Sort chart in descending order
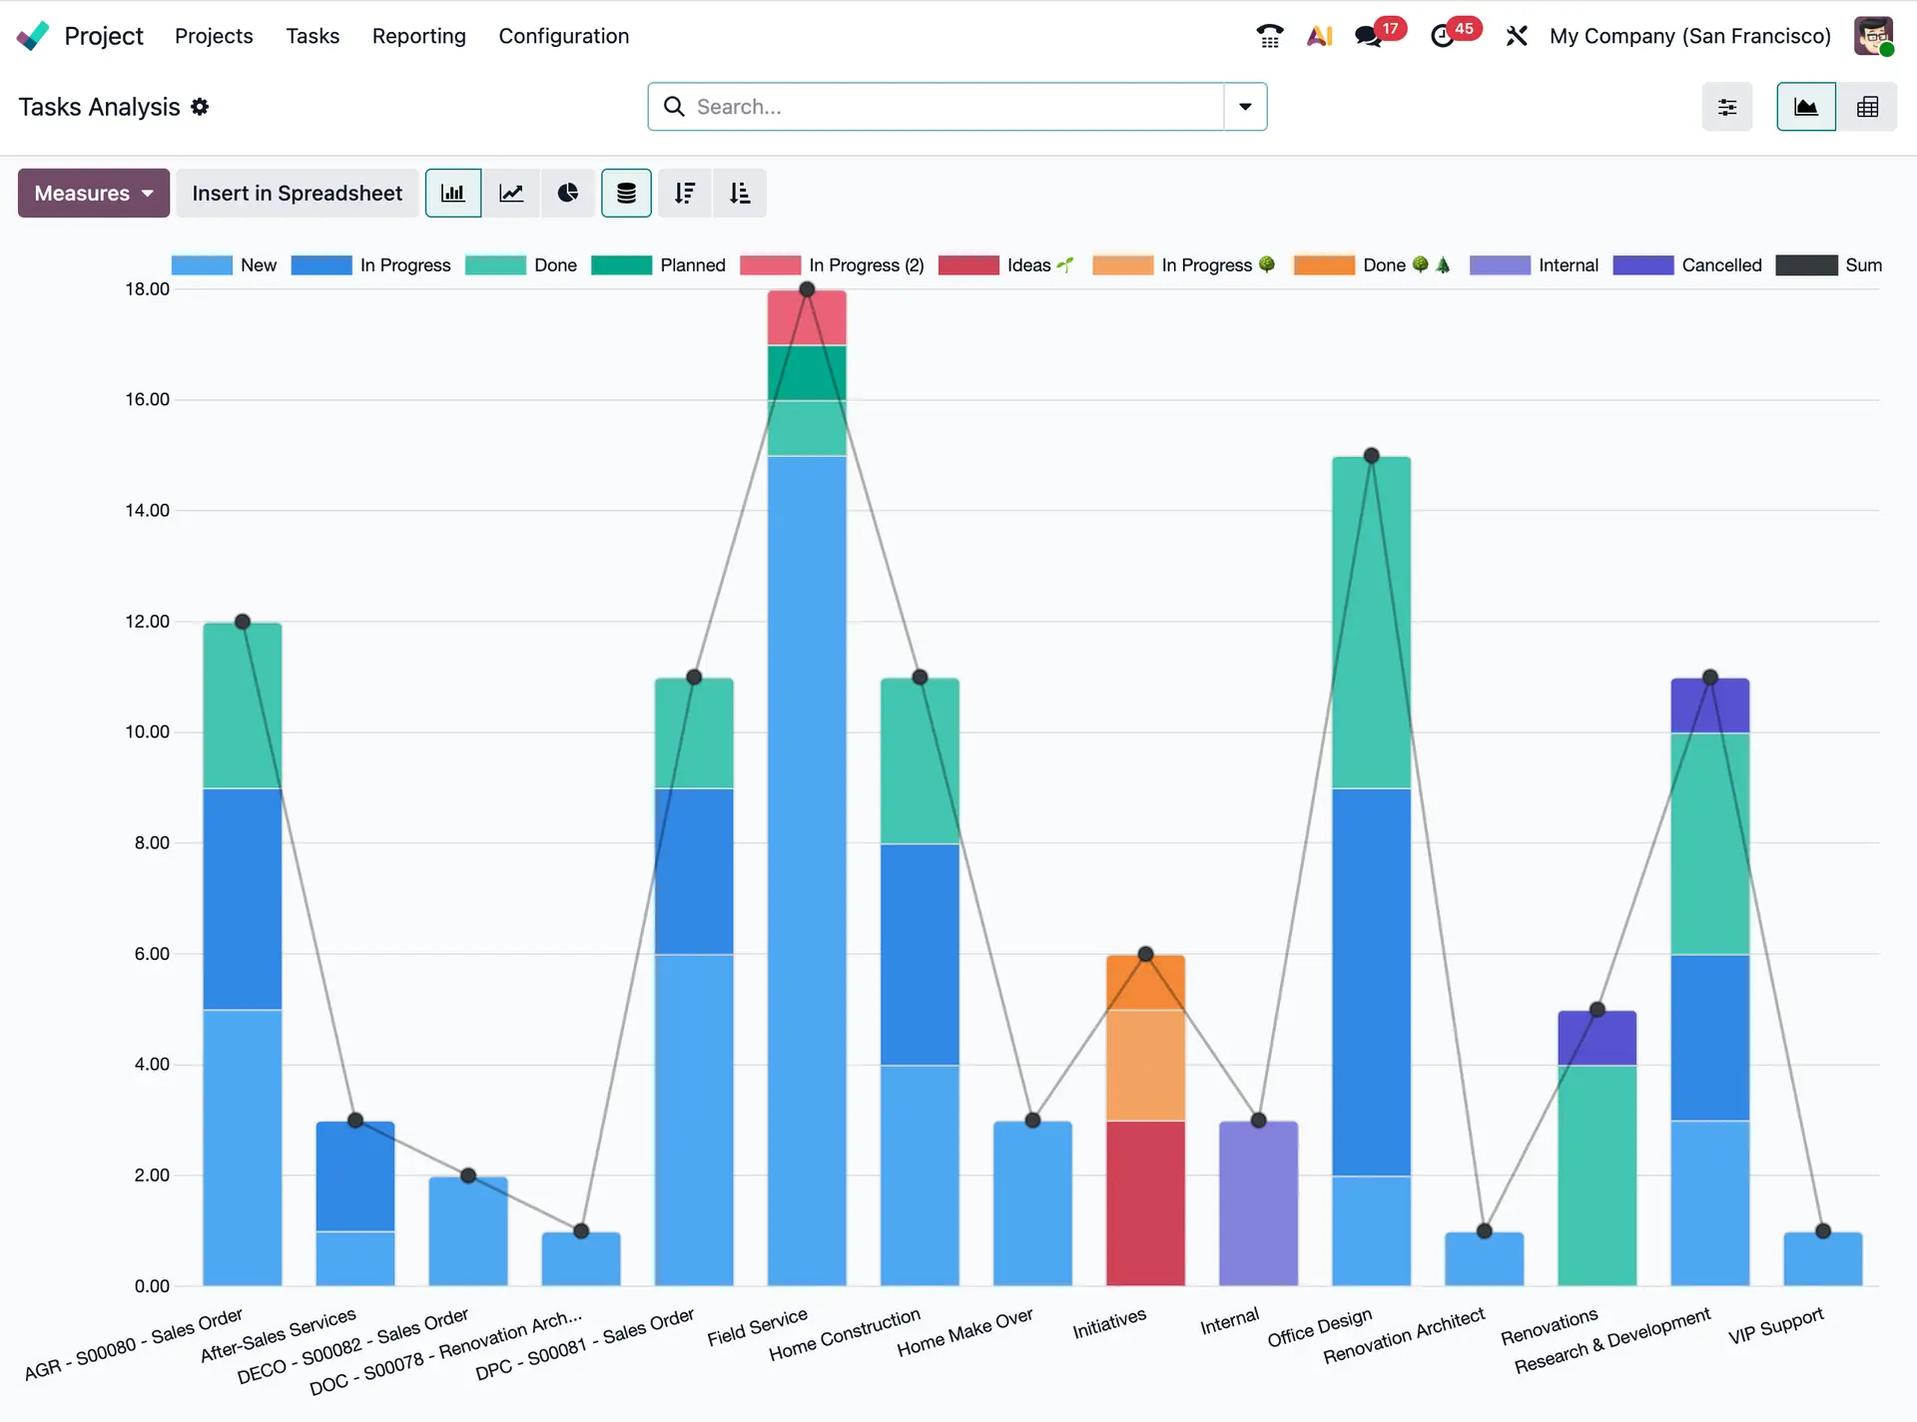This screenshot has height=1422, width=1917. pyautogui.click(x=684, y=193)
